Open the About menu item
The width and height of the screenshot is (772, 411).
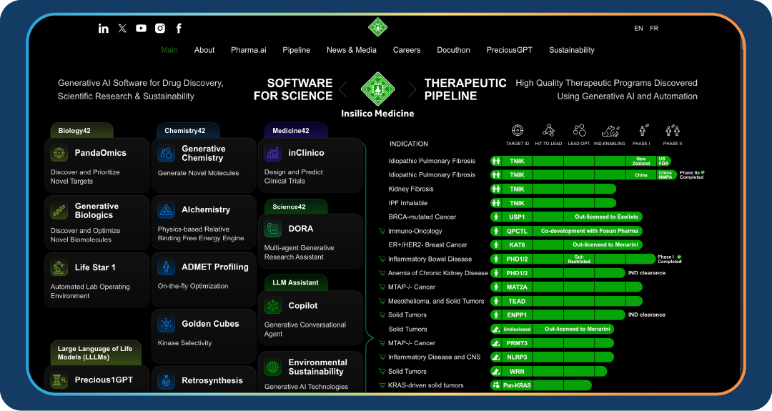(204, 50)
